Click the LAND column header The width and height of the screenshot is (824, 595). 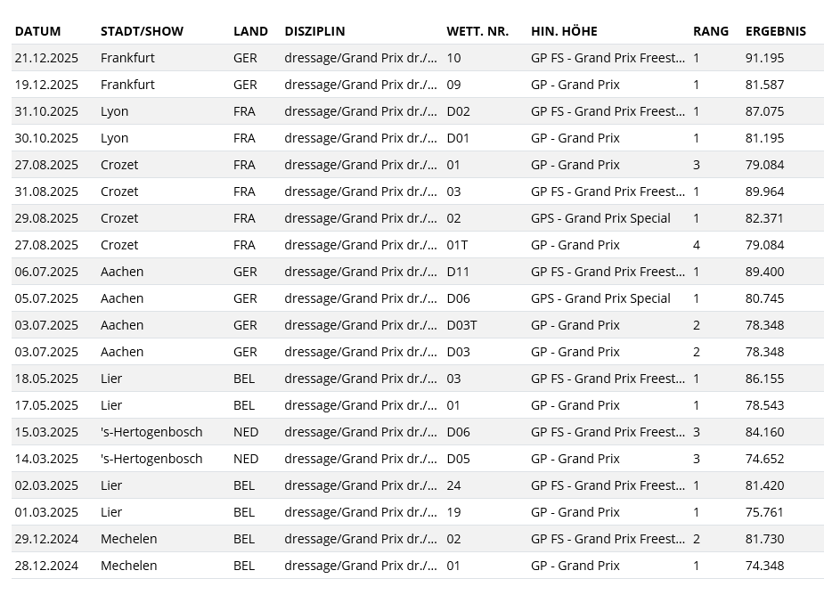click(250, 31)
